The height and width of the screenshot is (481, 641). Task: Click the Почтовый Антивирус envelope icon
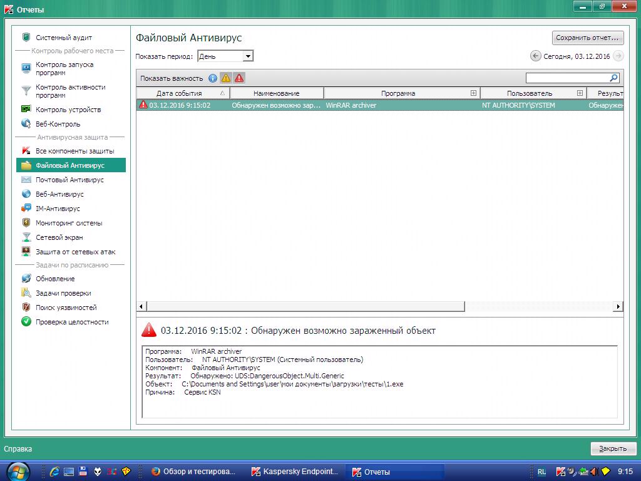[x=26, y=180]
